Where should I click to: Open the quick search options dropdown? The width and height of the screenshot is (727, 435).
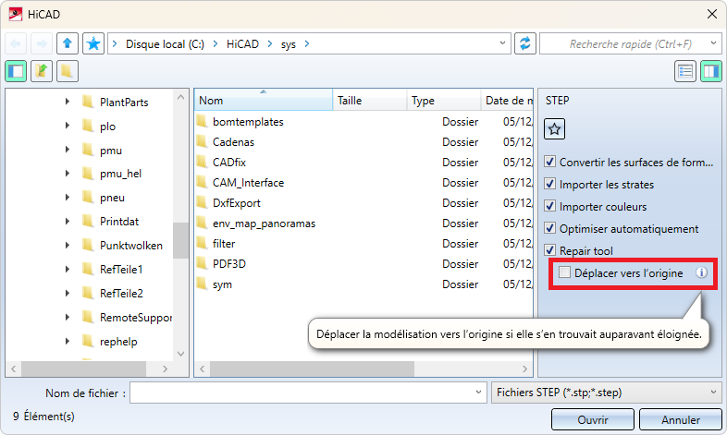713,43
